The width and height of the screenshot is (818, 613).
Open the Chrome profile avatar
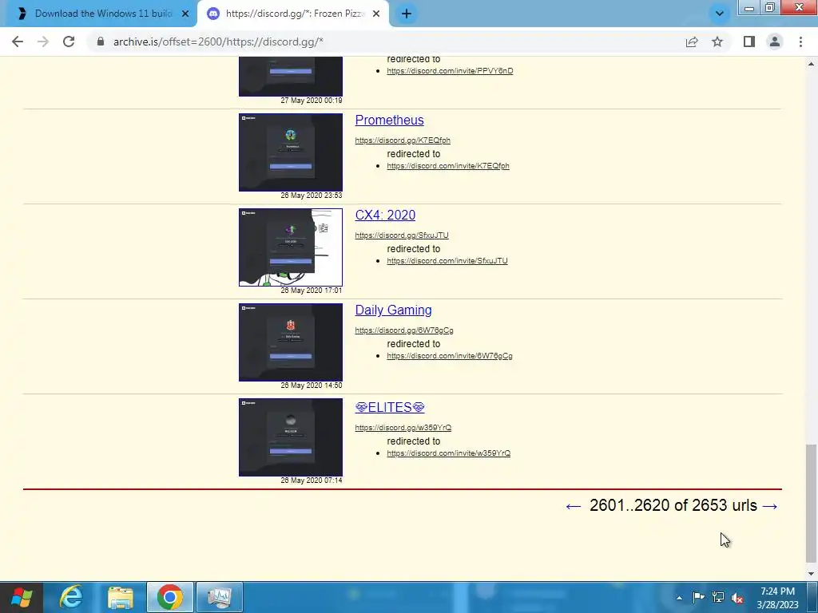775,42
